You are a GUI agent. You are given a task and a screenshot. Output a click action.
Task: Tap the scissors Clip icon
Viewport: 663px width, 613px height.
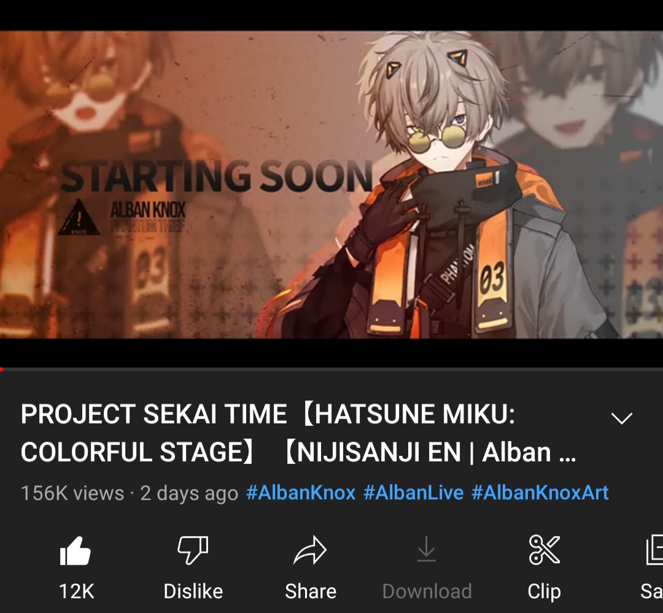[x=544, y=550]
